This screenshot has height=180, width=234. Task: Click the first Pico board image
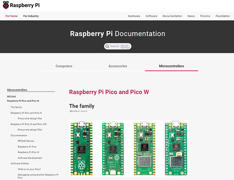coord(82,148)
